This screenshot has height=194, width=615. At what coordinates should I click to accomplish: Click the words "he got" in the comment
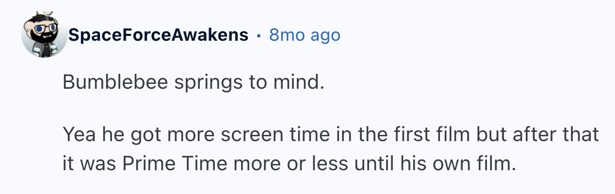point(125,135)
